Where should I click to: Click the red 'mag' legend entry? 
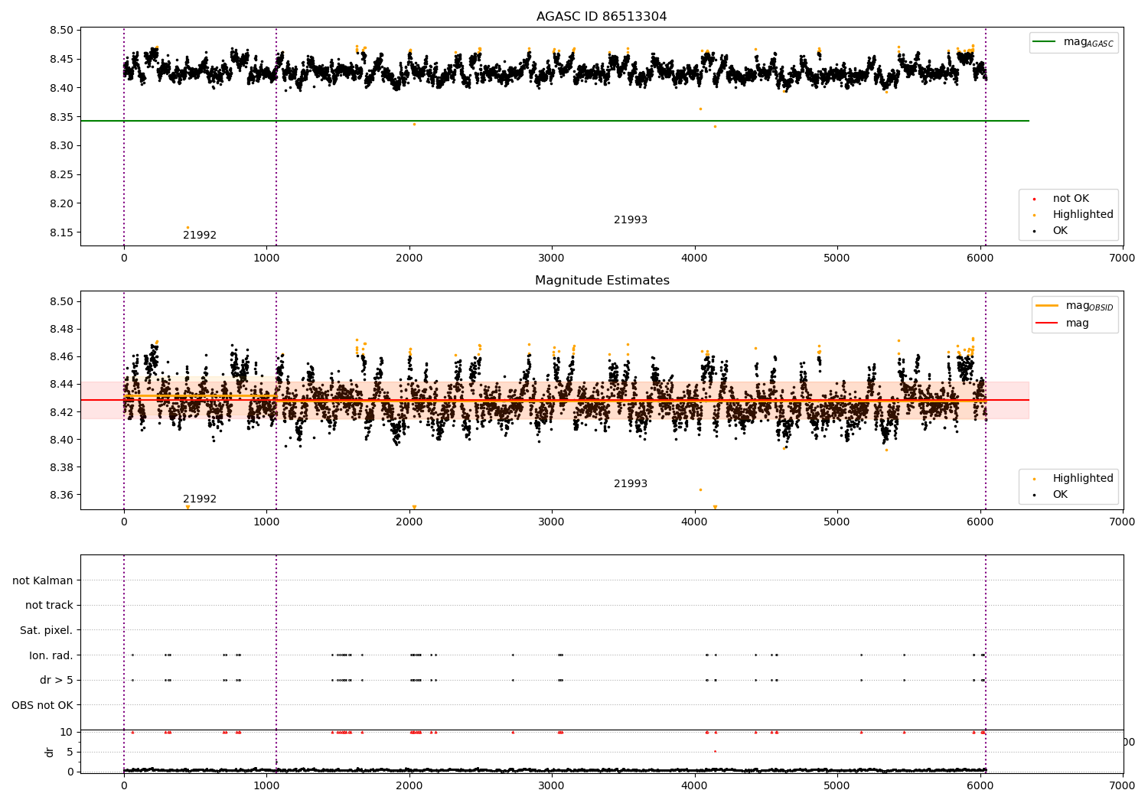1063,323
